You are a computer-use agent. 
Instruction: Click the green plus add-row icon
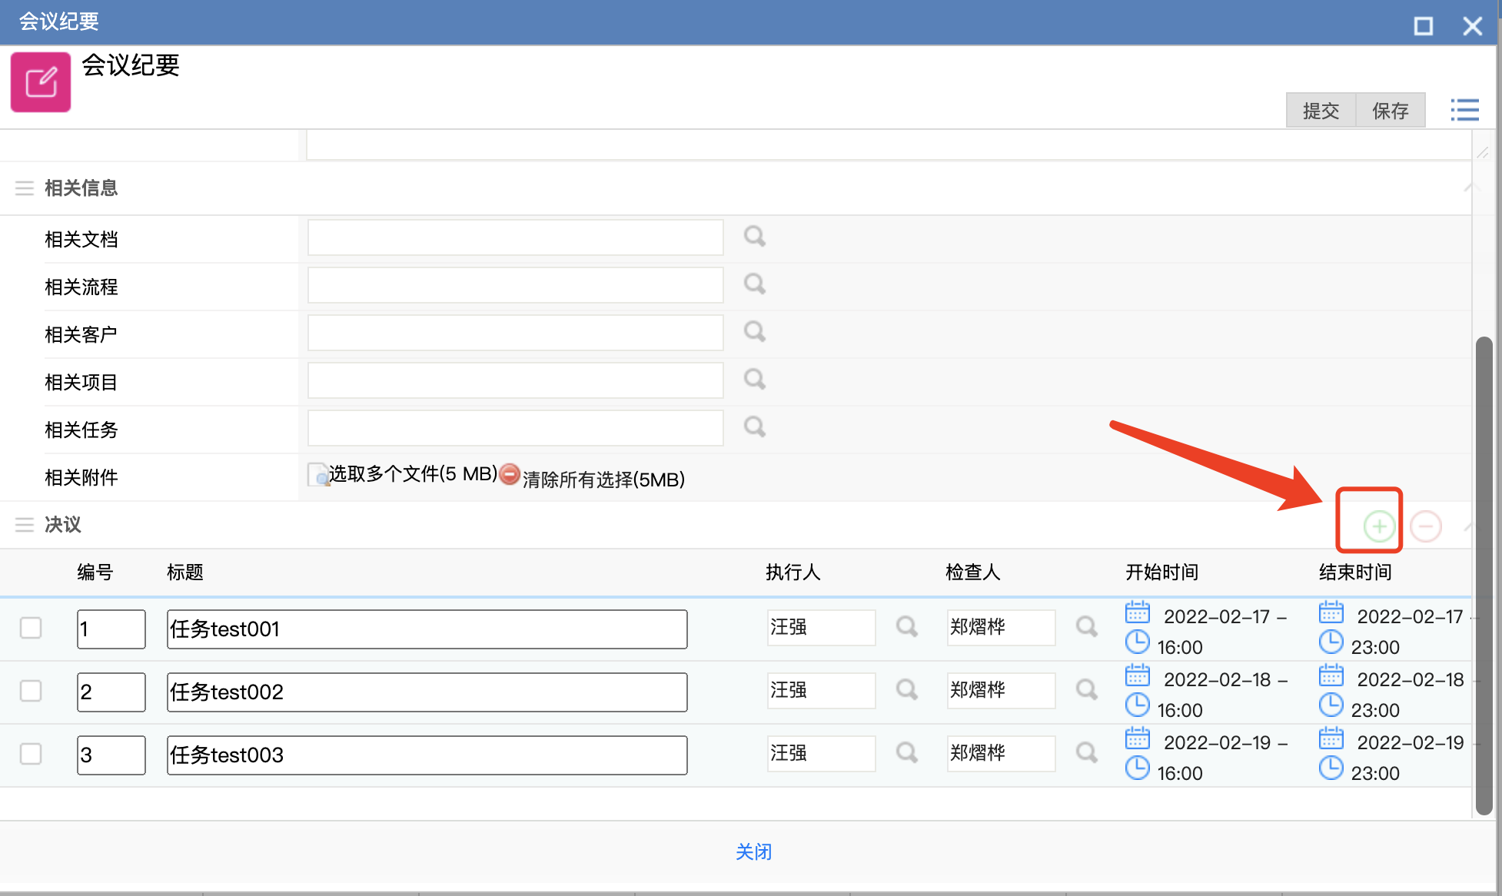point(1379,526)
